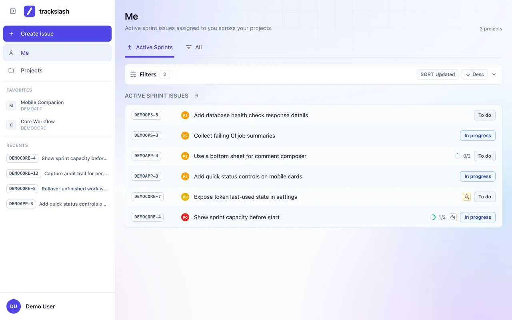Click the assignee icon on DEMOCORE-7
This screenshot has width=512, height=320.
[x=466, y=197]
